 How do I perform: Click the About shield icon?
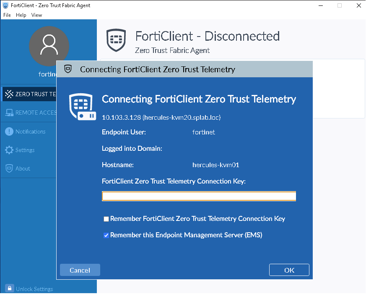click(x=9, y=168)
